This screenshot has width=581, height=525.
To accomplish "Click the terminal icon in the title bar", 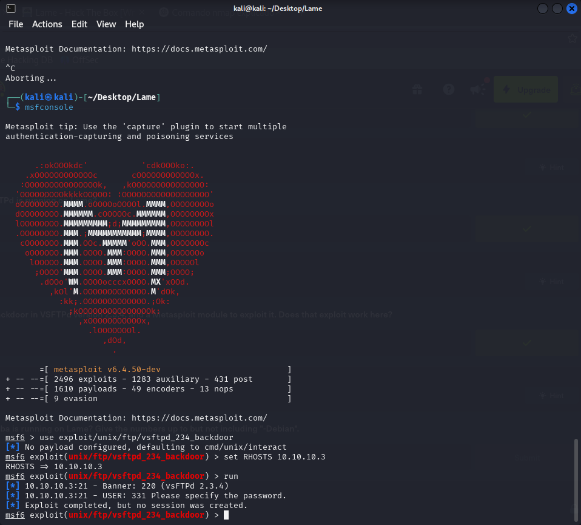I will pos(11,8).
